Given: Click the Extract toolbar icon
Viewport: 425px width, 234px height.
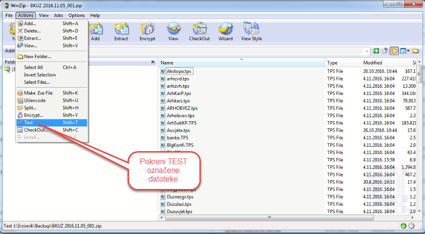Looking at the screenshot, I should (x=121, y=31).
